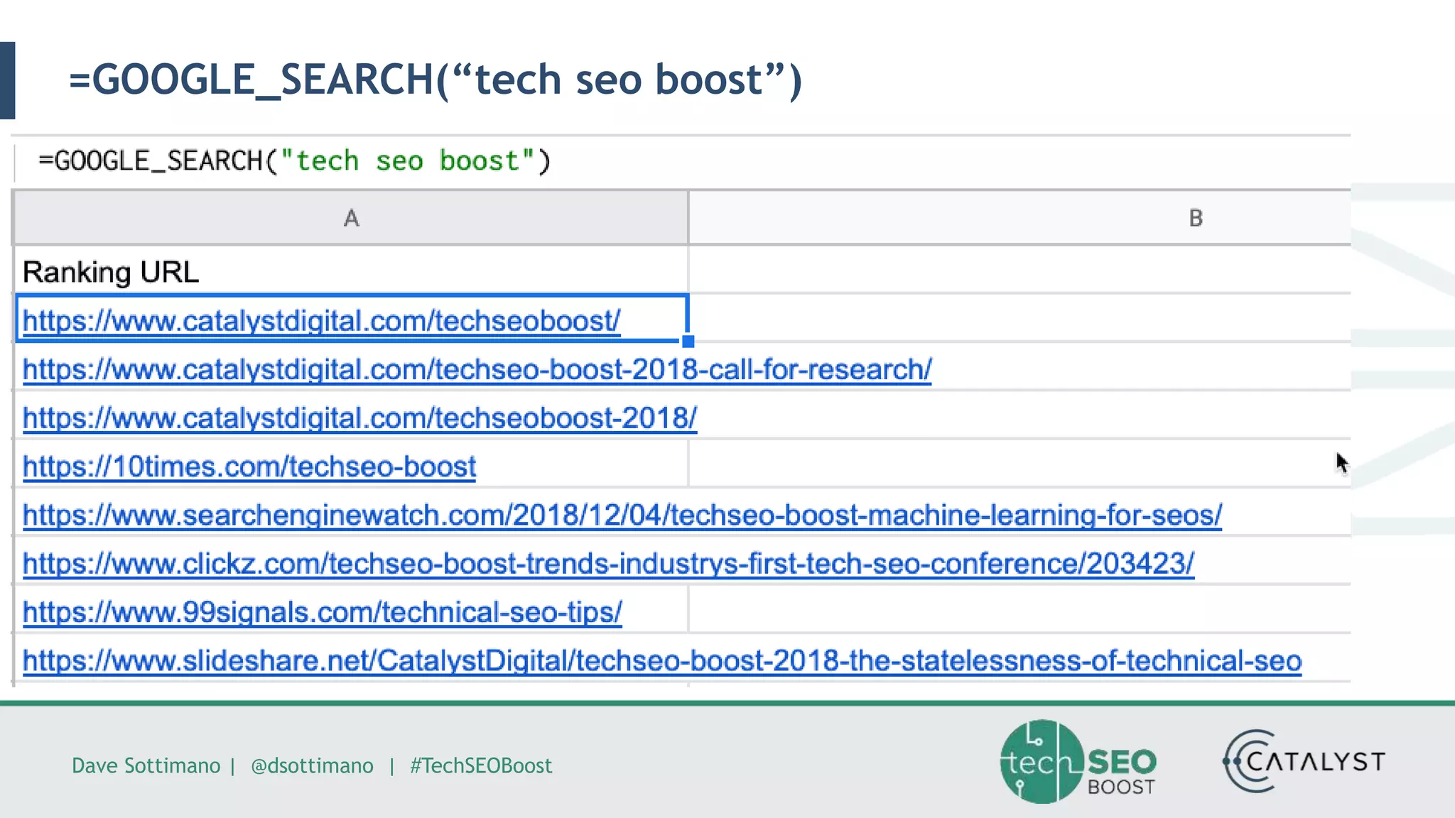Click the 'Ranking URL' header cell

pyautogui.click(x=351, y=271)
